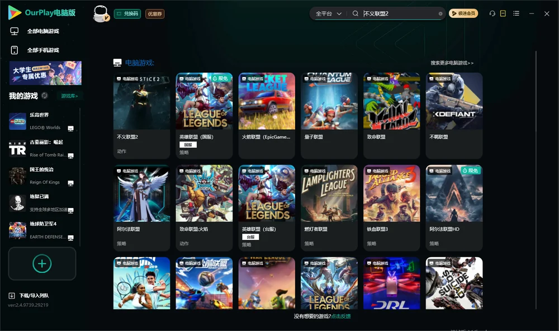Open the user avatar profile
559x331 pixels.
point(101,14)
